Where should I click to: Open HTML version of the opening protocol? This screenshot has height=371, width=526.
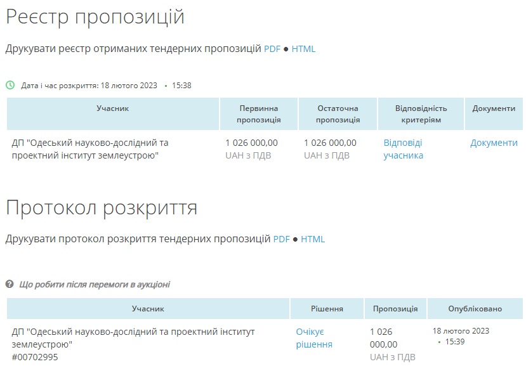coord(313,239)
